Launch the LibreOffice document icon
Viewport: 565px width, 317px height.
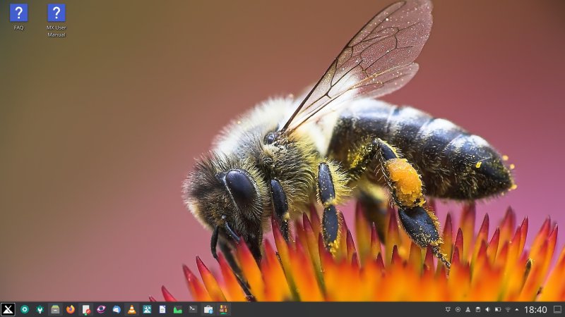[162, 309]
